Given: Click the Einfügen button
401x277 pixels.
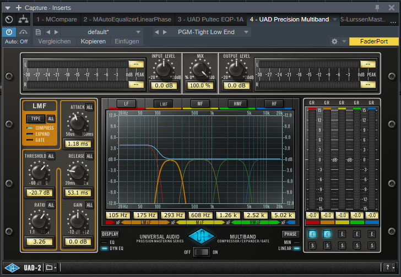Looking at the screenshot, I should click(127, 41).
